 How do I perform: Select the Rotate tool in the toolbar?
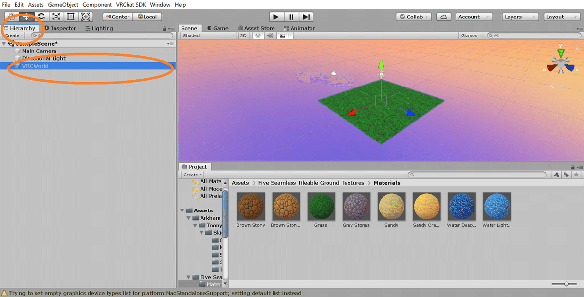click(41, 17)
